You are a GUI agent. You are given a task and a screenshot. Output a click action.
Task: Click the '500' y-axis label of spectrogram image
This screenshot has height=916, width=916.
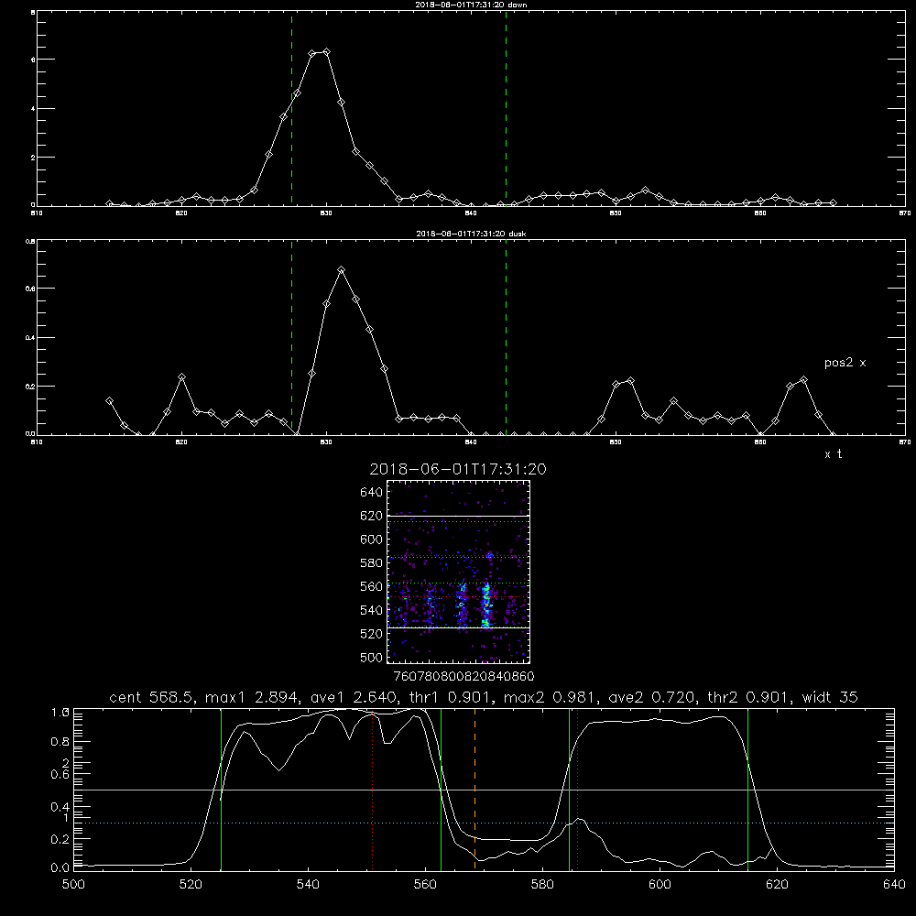372,658
